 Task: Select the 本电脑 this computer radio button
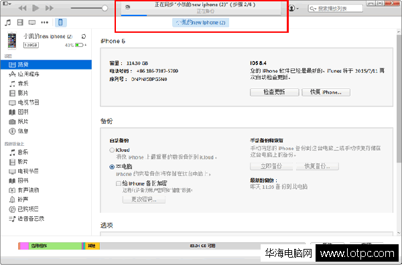point(112,167)
